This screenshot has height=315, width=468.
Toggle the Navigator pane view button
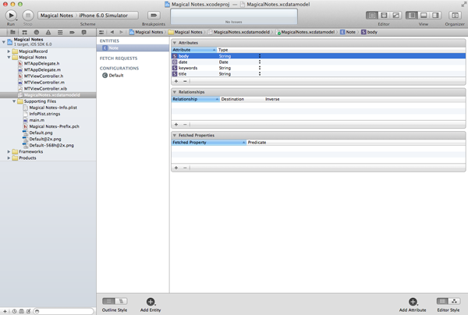coord(412,16)
